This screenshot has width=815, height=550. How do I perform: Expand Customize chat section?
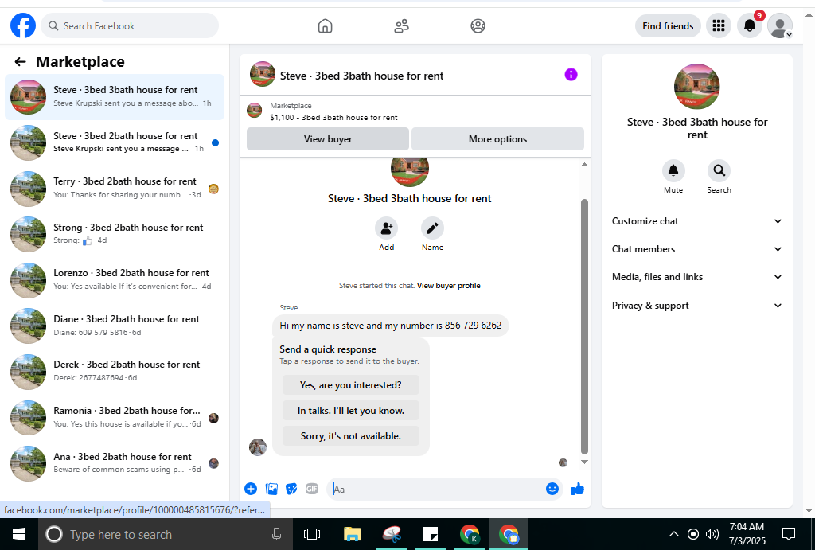click(696, 221)
